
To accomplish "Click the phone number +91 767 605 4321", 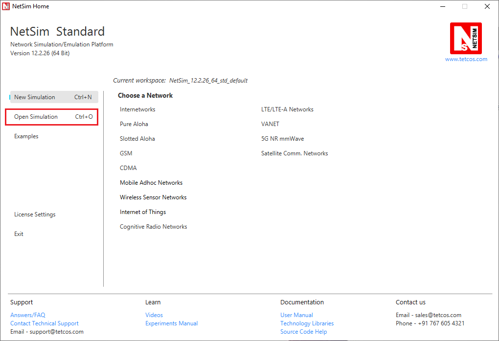I will (x=441, y=323).
